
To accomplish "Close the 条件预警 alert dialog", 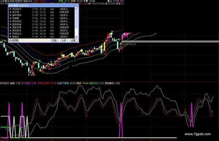I will (77, 6).
